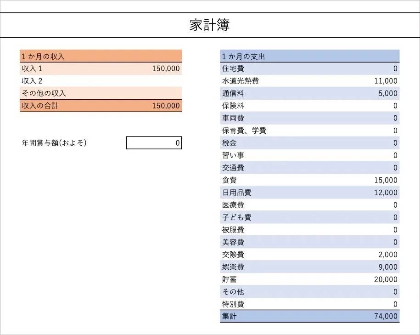Viewport: 420px width, 335px height.
Task: Select the 収入の合計 label cell
Action: [x=40, y=106]
